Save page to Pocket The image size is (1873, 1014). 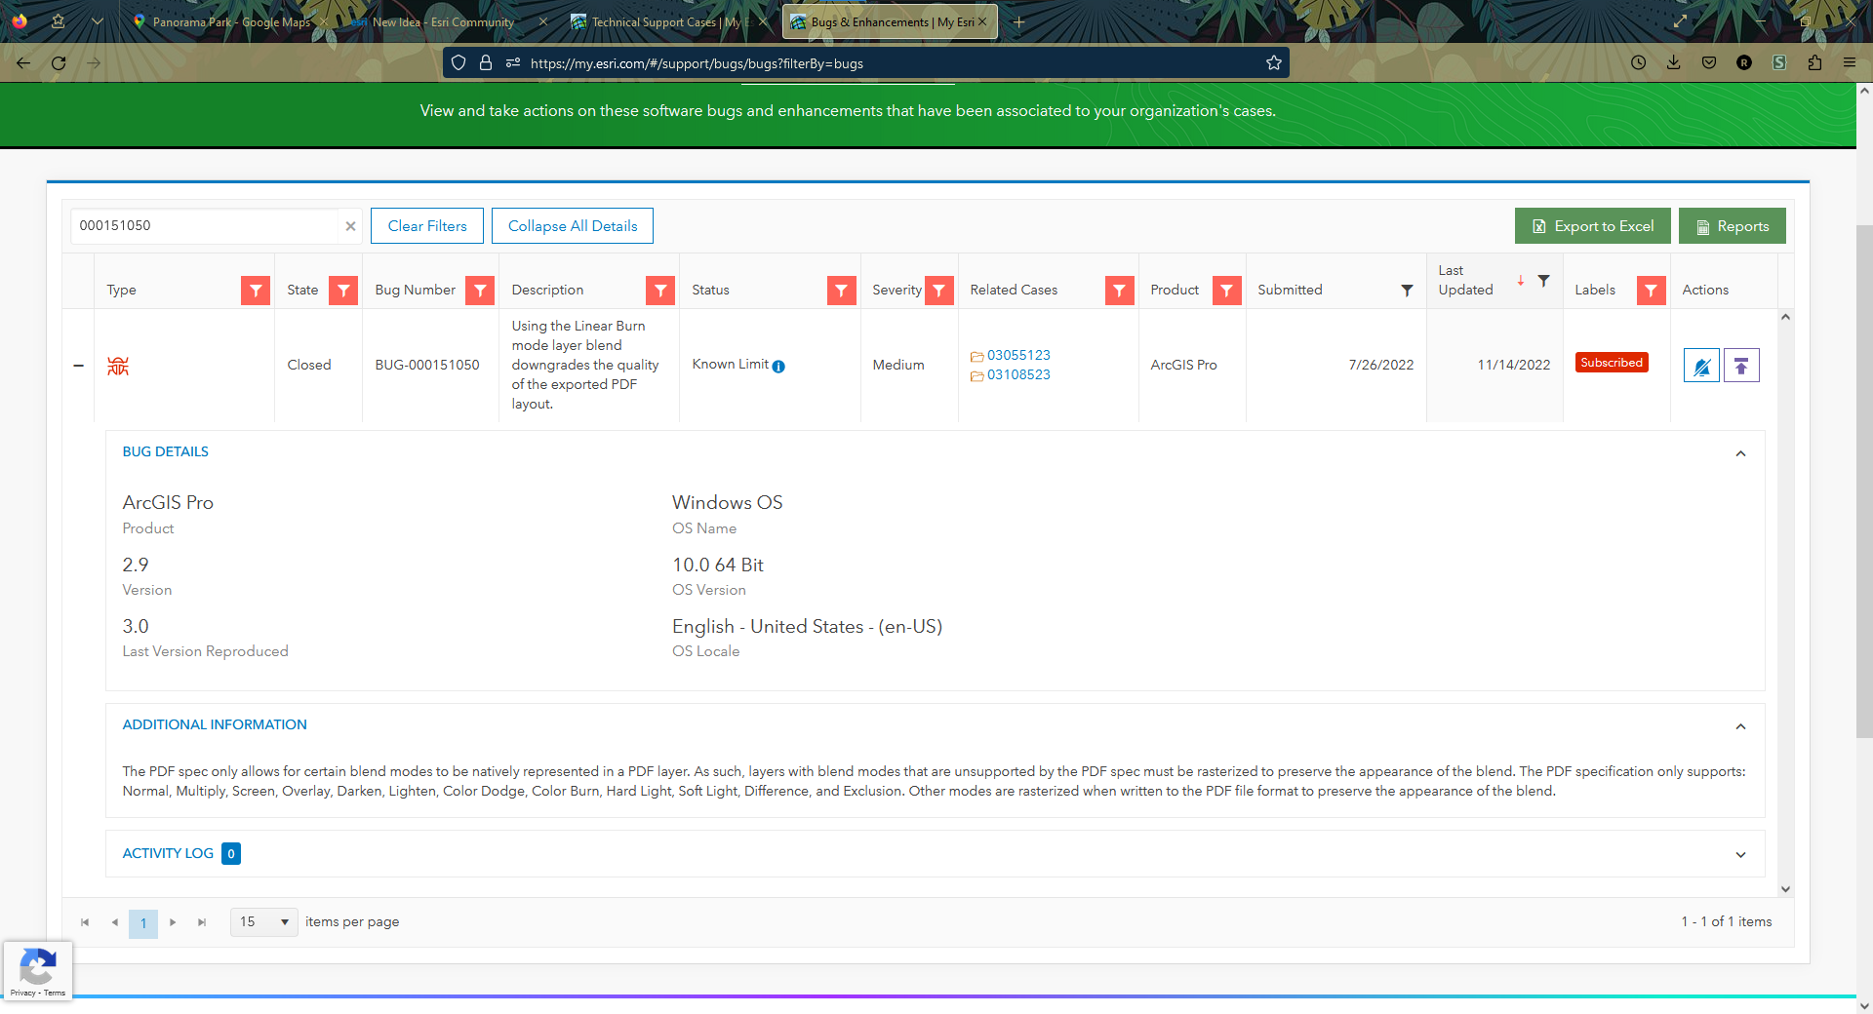[1709, 63]
